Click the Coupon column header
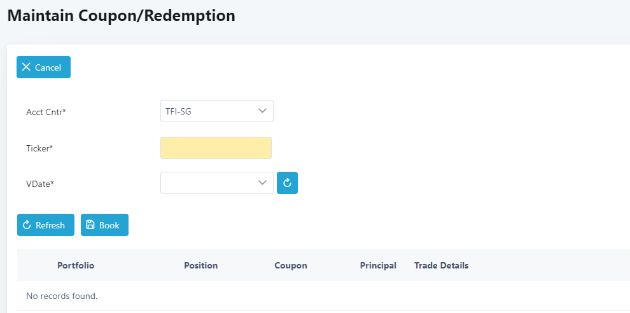The height and width of the screenshot is (313, 630). pyautogui.click(x=290, y=265)
